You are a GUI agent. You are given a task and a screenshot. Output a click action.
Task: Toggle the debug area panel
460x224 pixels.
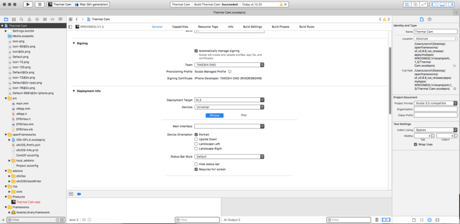coord(442,5)
